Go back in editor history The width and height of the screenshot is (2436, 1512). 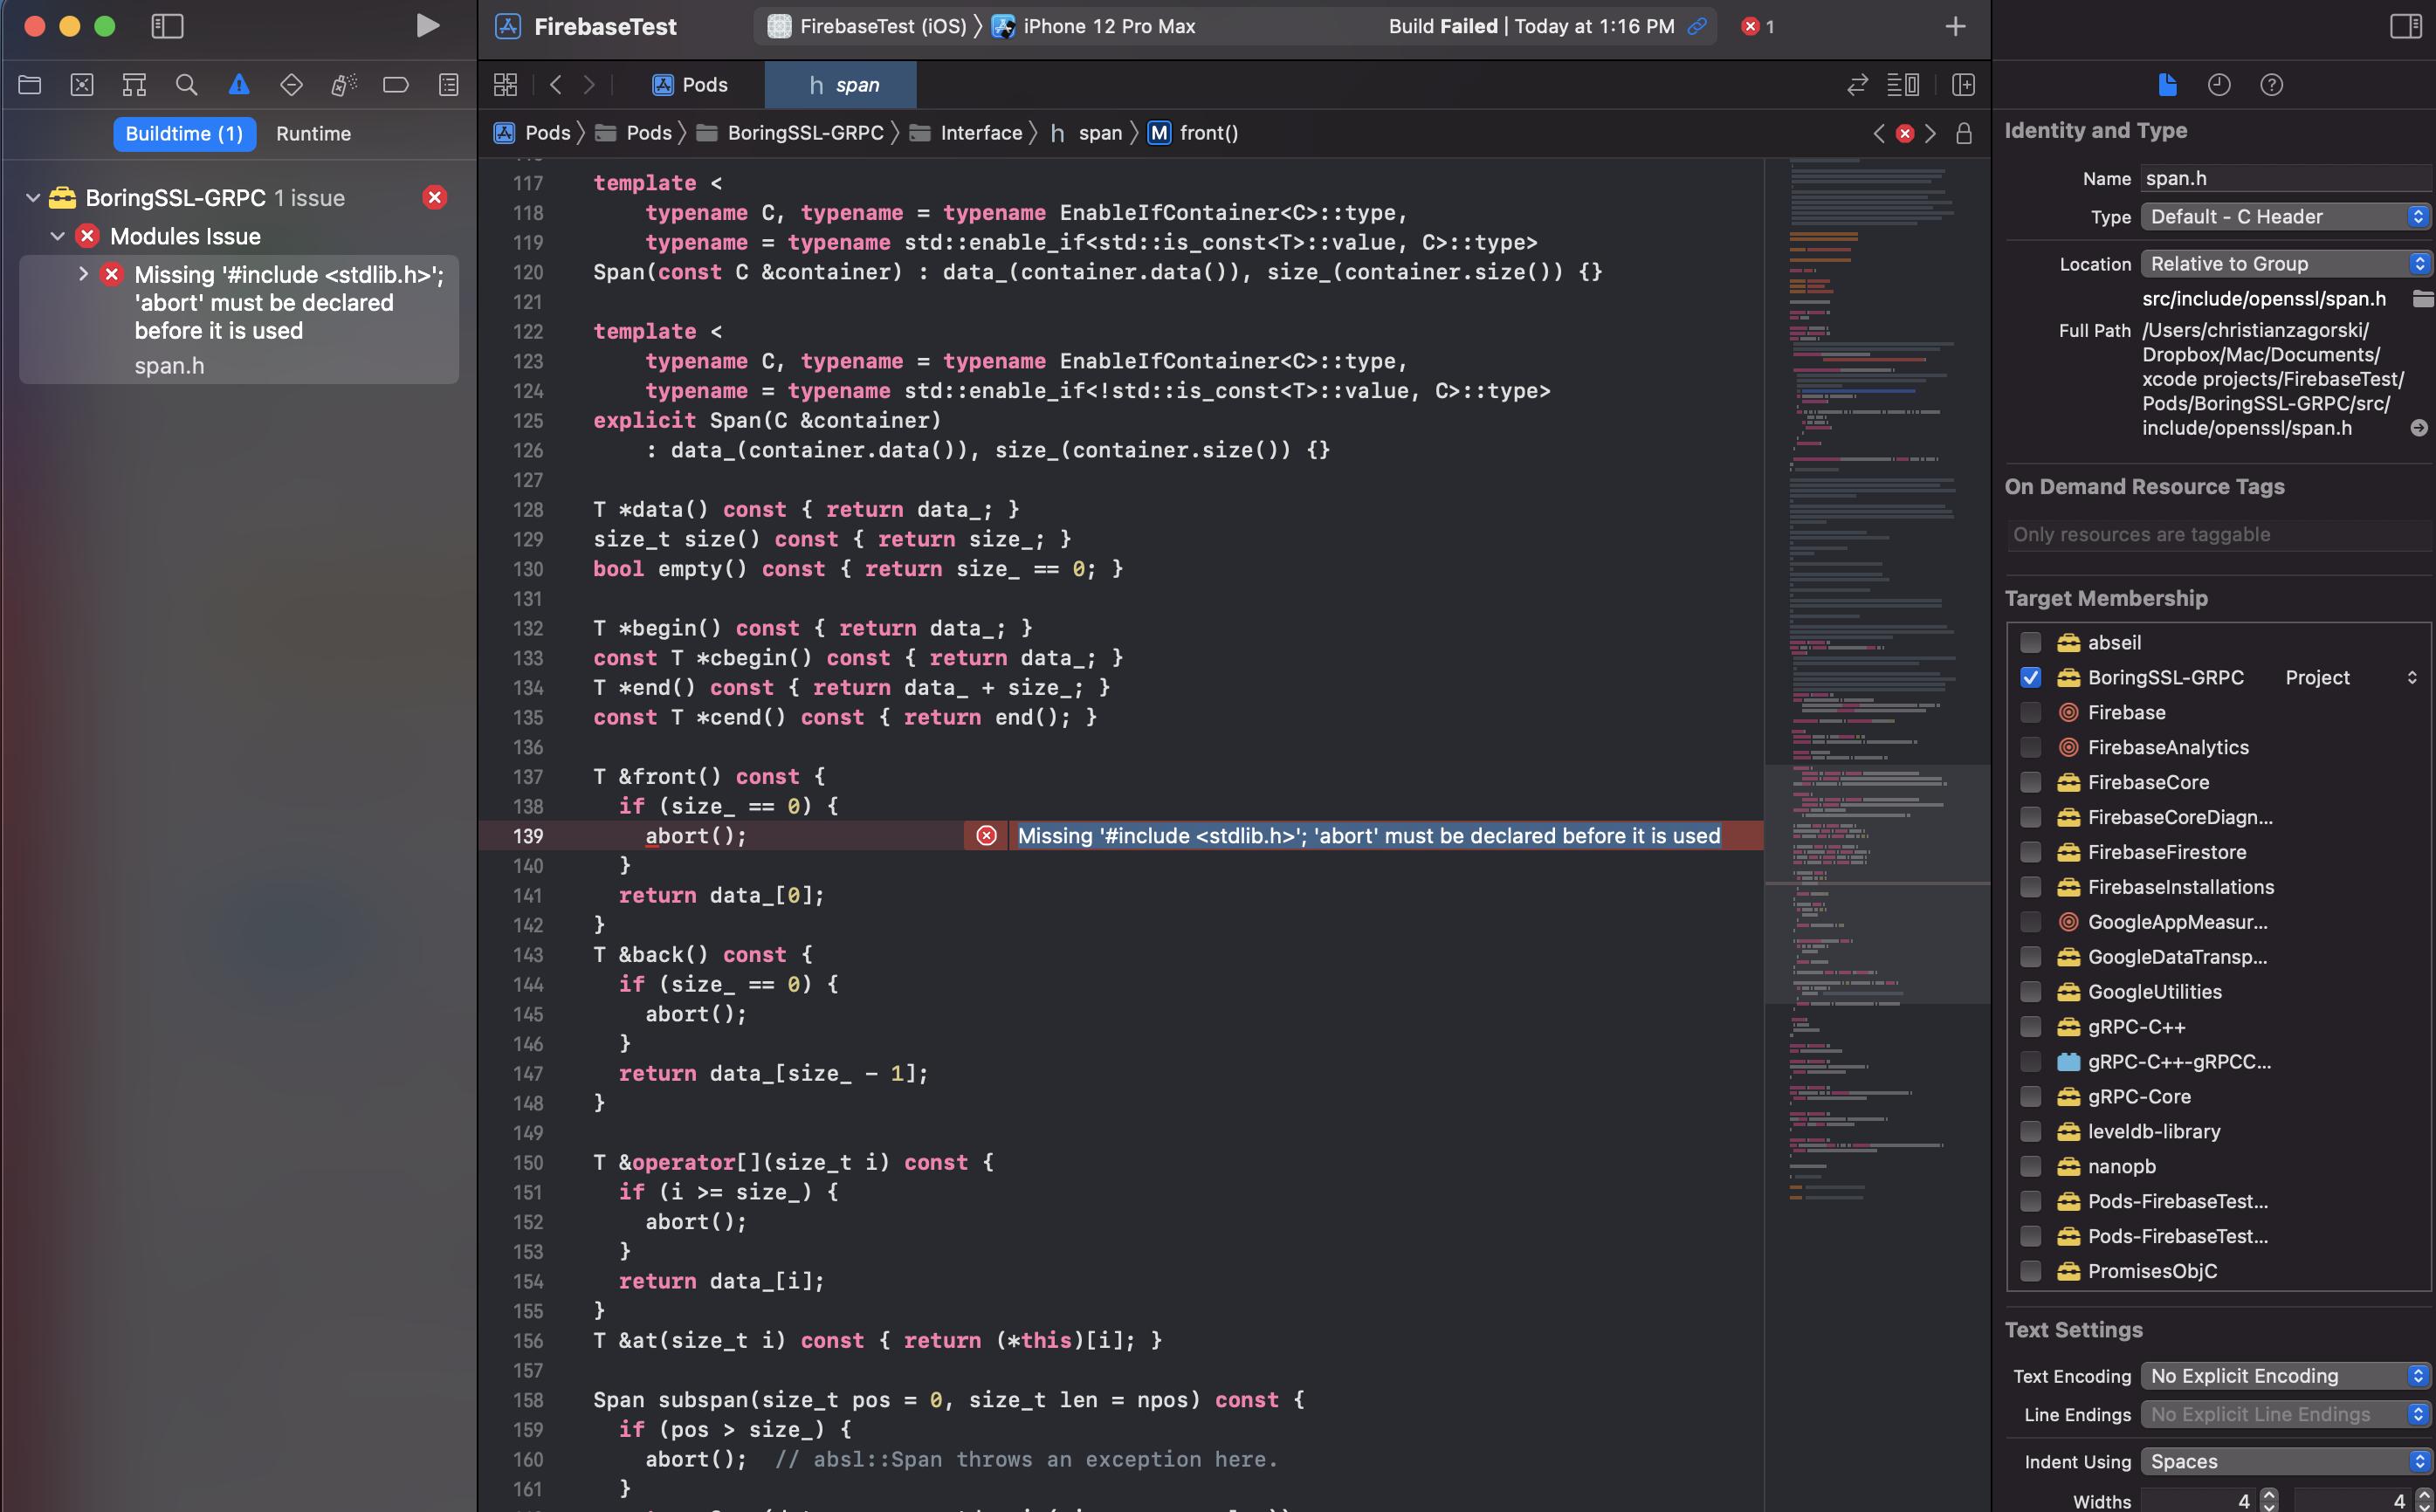pos(556,85)
